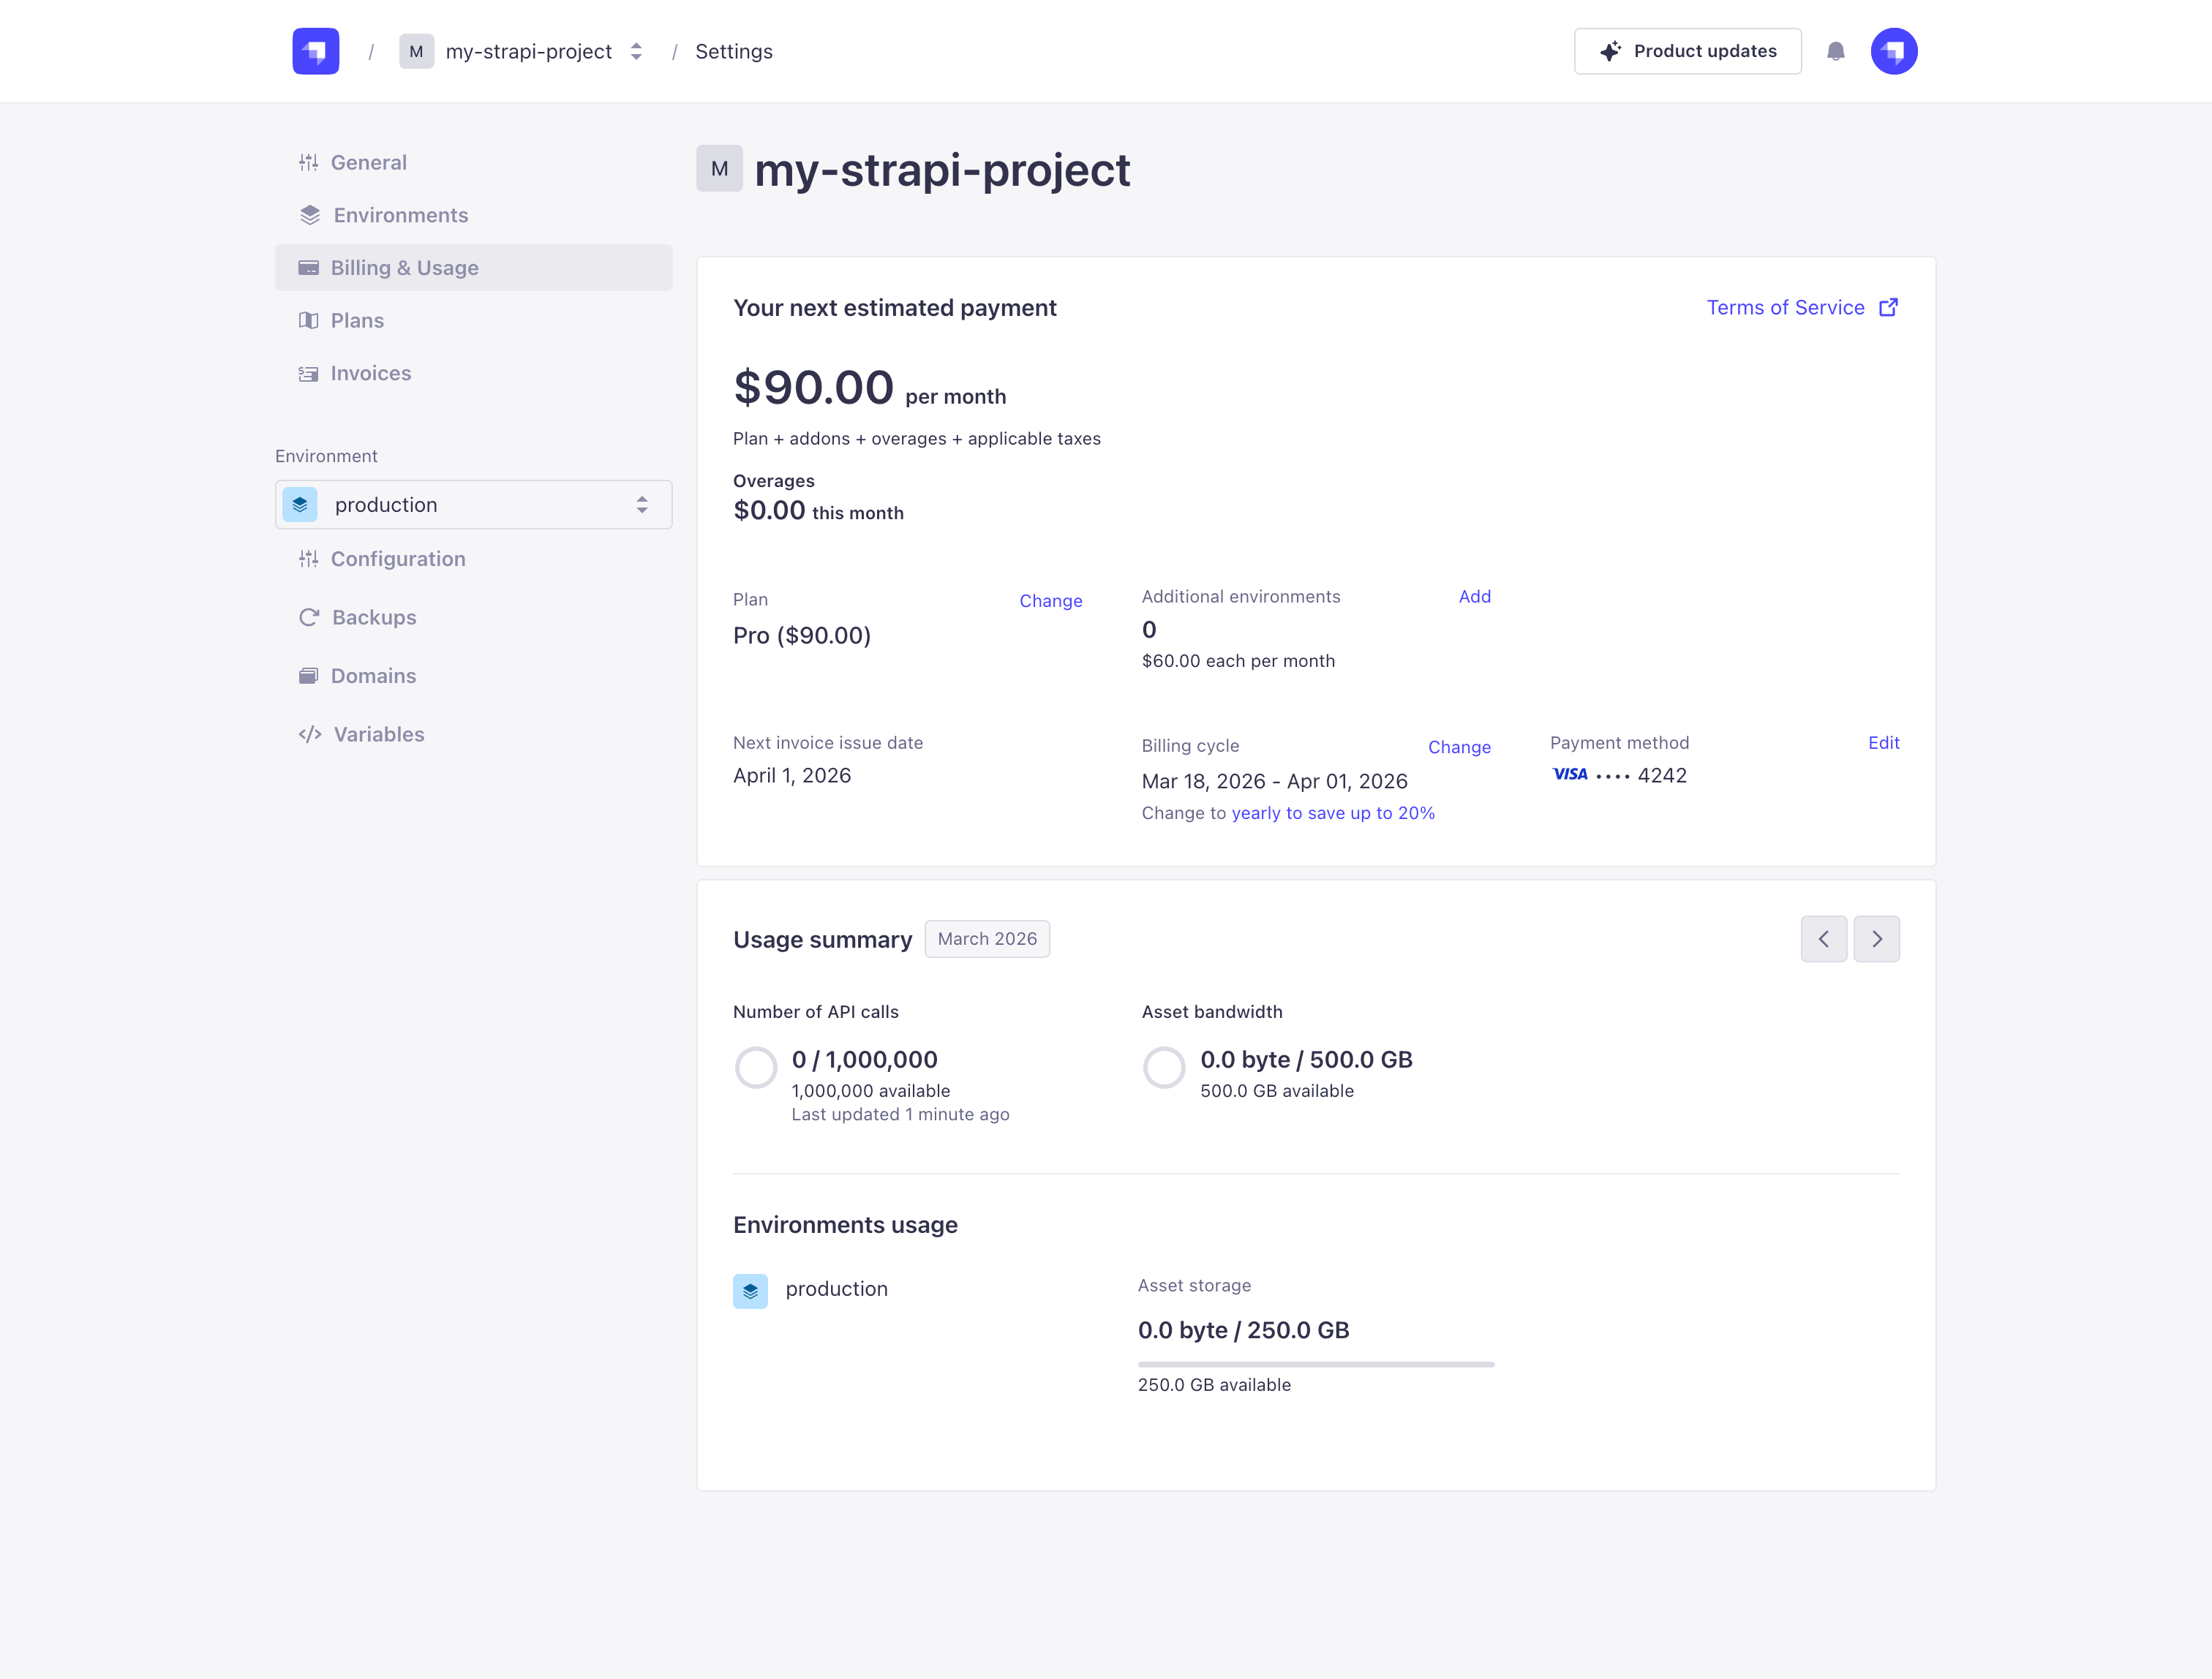Open notifications via the bell icon
The width and height of the screenshot is (2212, 1679).
[x=1836, y=51]
